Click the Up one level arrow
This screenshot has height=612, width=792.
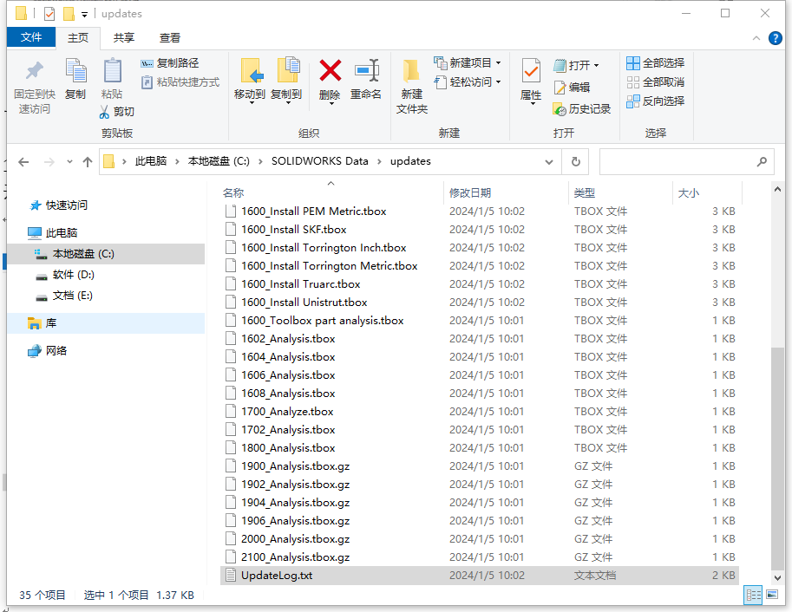pos(88,161)
